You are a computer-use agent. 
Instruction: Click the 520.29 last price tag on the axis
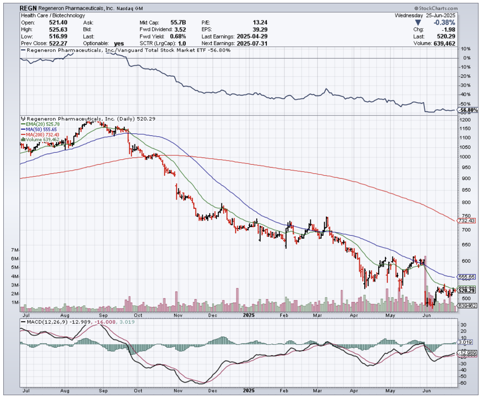pos(466,291)
